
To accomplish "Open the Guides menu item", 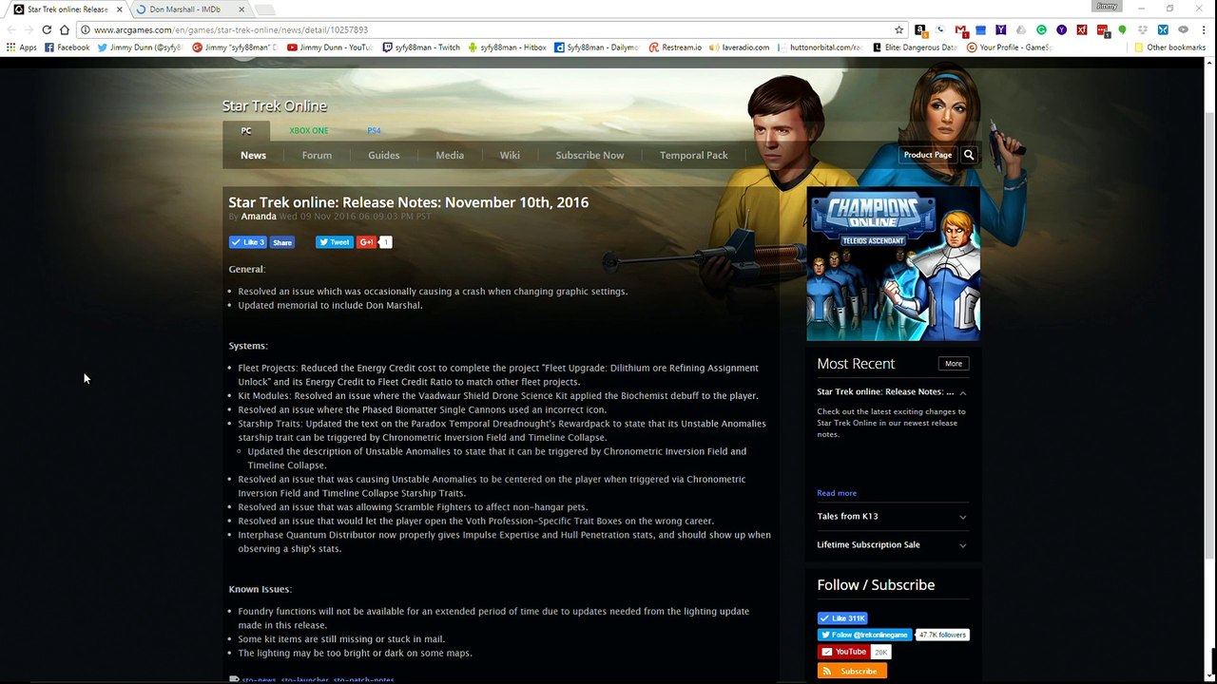I will point(384,155).
